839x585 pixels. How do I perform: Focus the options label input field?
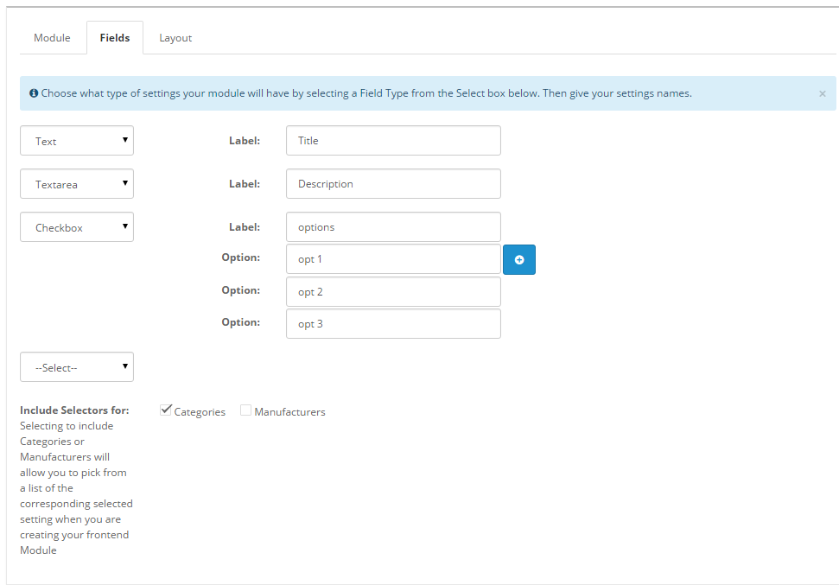point(393,227)
